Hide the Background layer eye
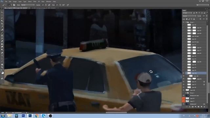This screenshot has width=210, height=118. (183, 104)
